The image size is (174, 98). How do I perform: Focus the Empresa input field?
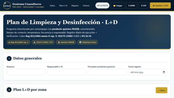tap(26, 72)
